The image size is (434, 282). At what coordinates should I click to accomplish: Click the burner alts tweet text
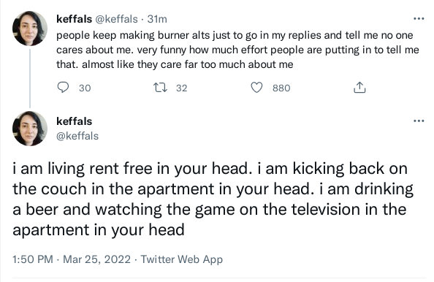237,50
